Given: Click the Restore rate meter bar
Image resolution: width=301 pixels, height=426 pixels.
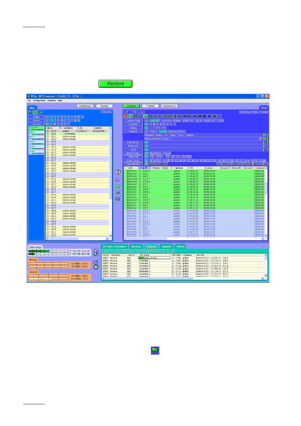Looking at the screenshot, I should click(x=48, y=279).
